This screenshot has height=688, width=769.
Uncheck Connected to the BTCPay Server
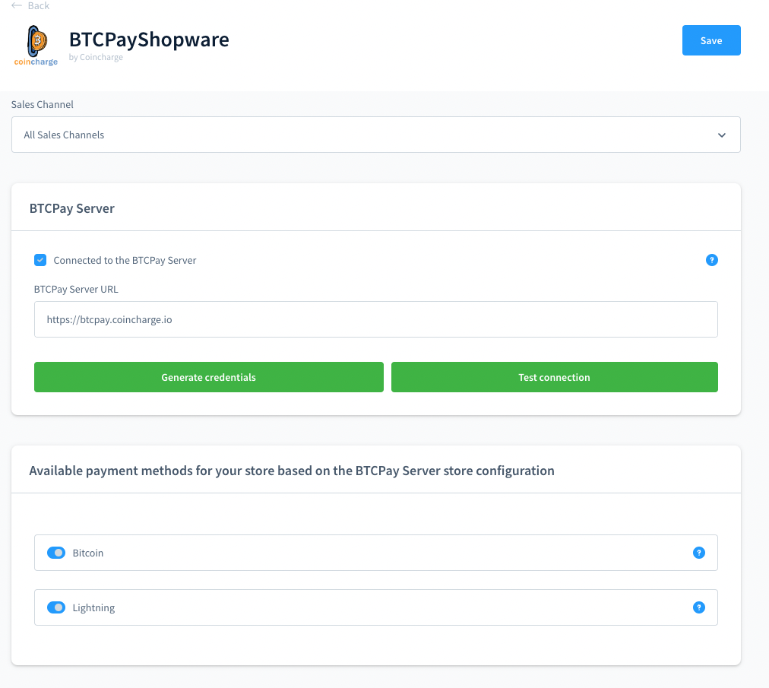pos(40,260)
